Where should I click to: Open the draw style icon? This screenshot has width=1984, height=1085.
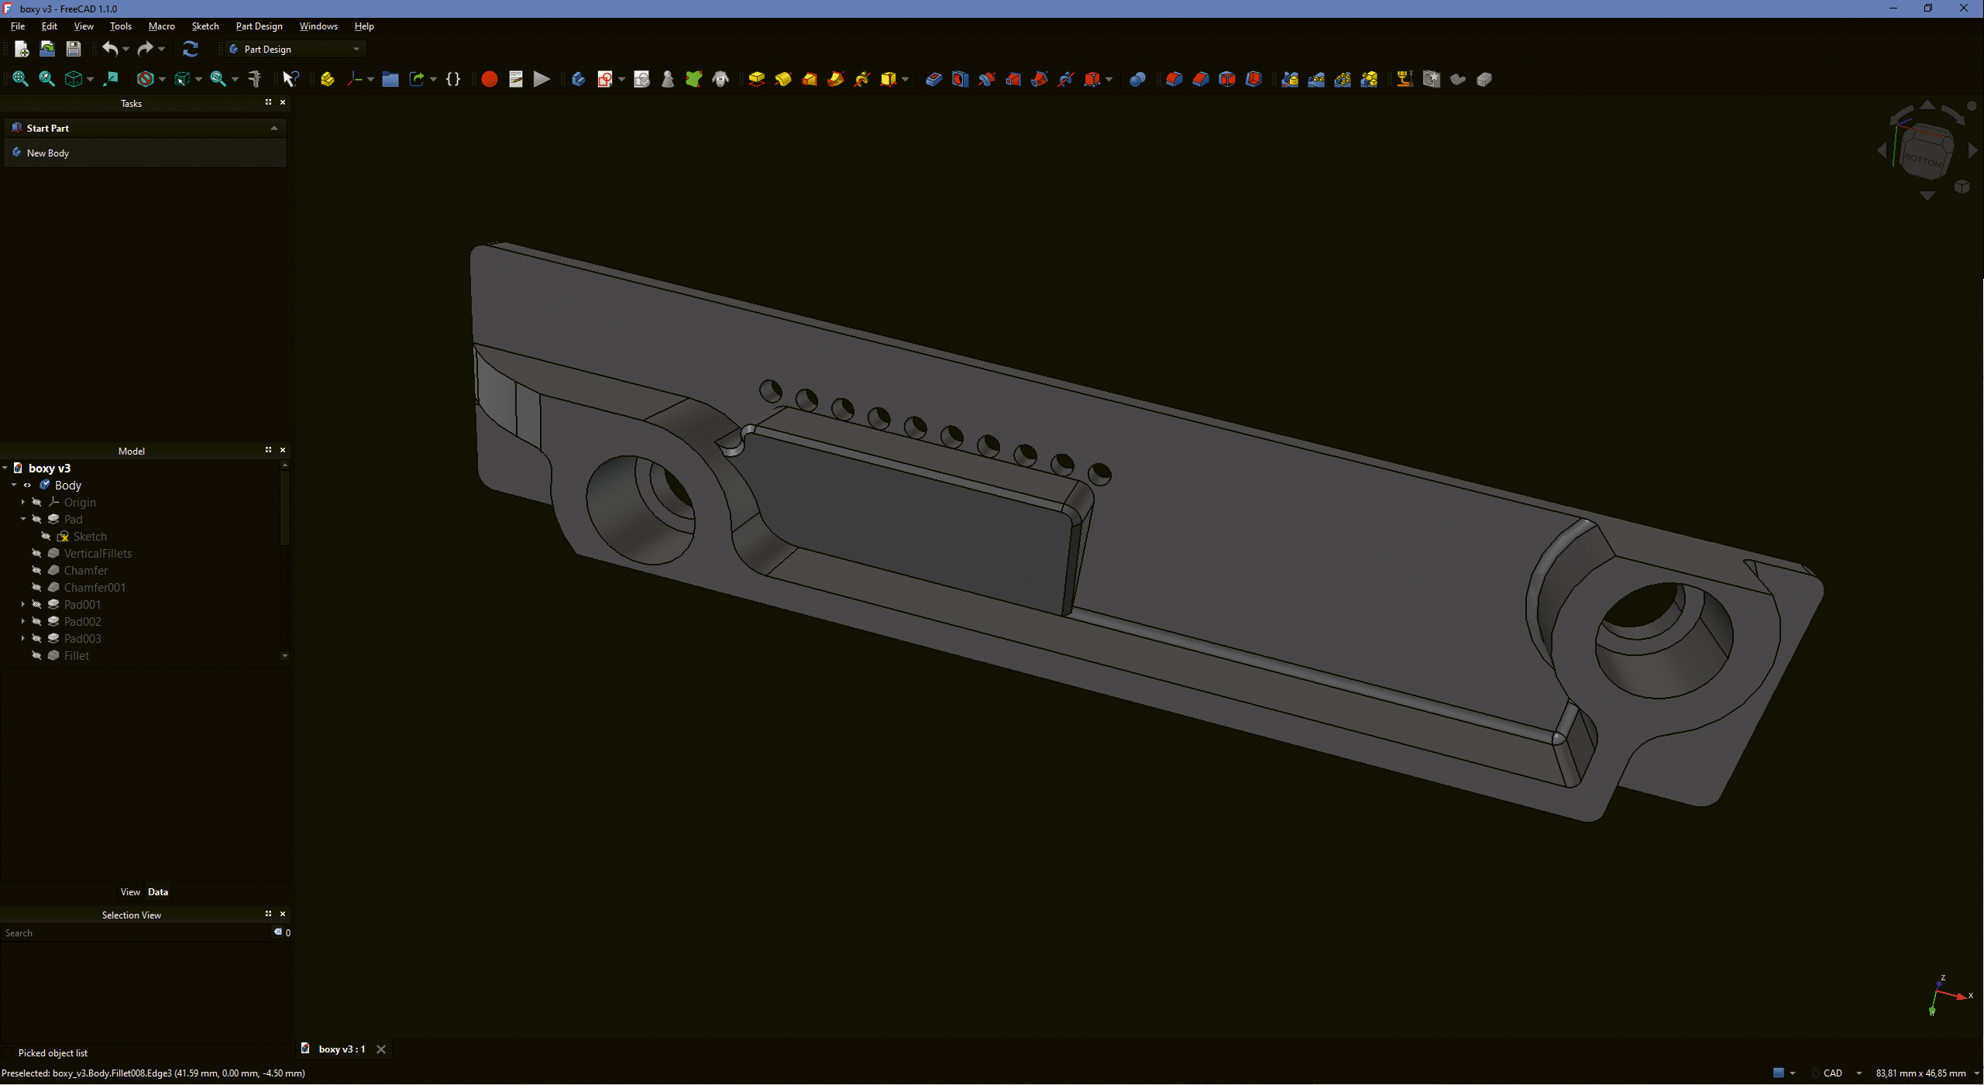145,79
